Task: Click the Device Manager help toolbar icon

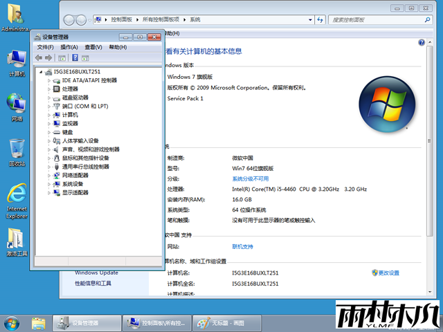Action: point(75,57)
